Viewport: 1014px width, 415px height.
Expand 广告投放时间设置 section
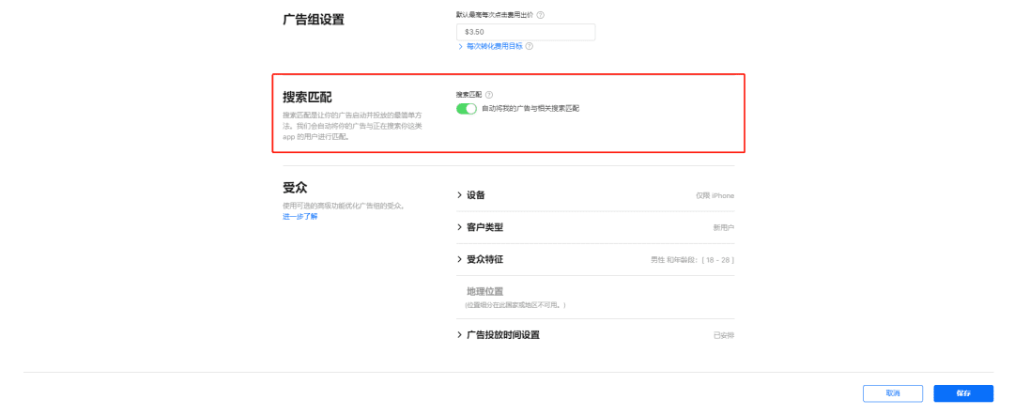502,335
